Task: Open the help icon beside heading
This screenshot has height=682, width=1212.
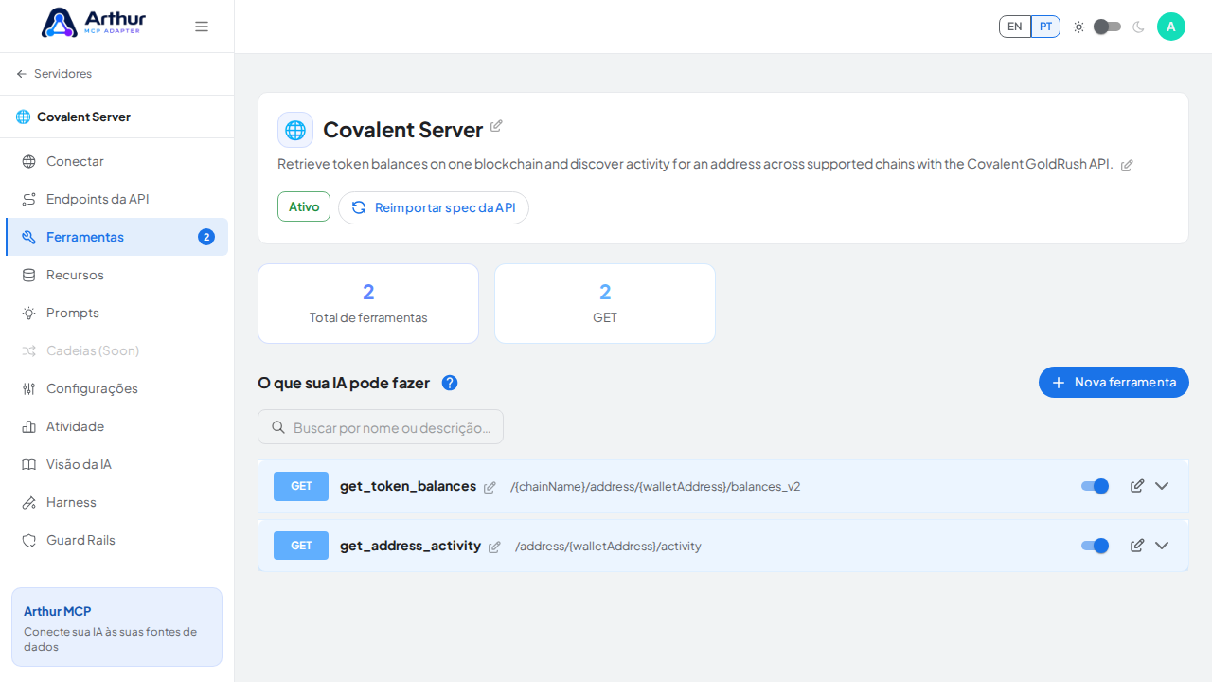Action: click(x=450, y=383)
